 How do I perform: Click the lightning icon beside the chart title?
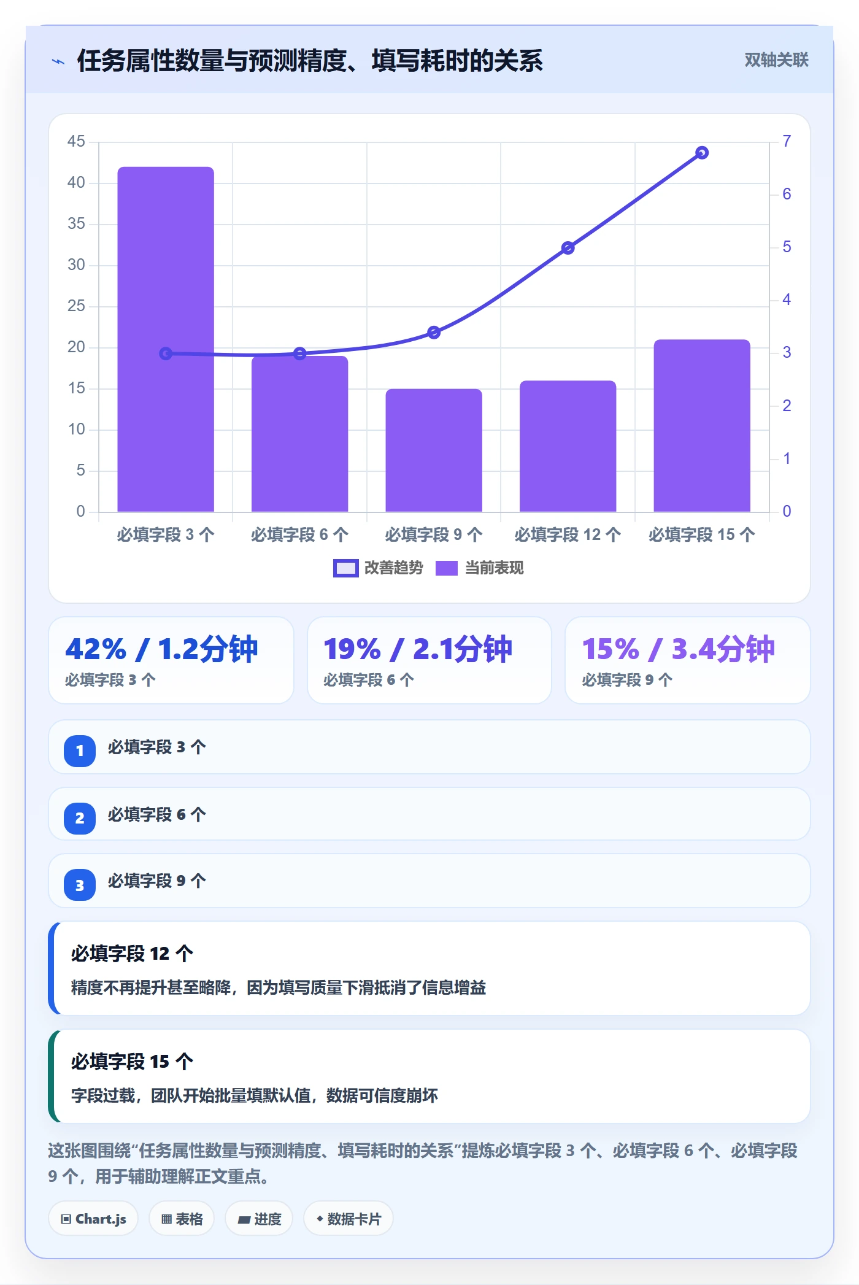pos(58,61)
